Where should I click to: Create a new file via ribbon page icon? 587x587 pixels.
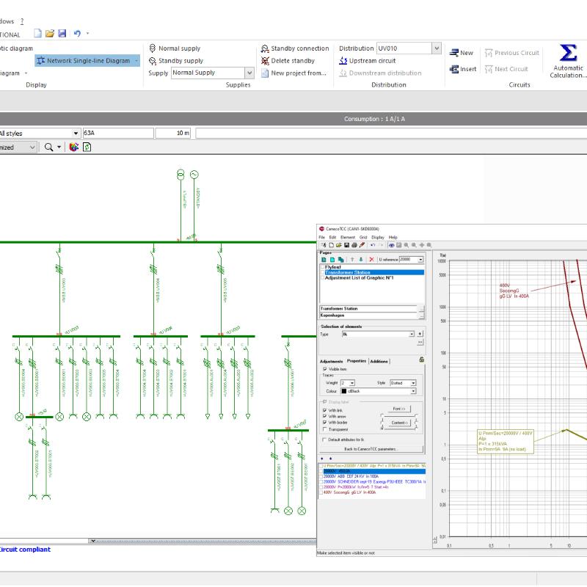pyautogui.click(x=37, y=33)
